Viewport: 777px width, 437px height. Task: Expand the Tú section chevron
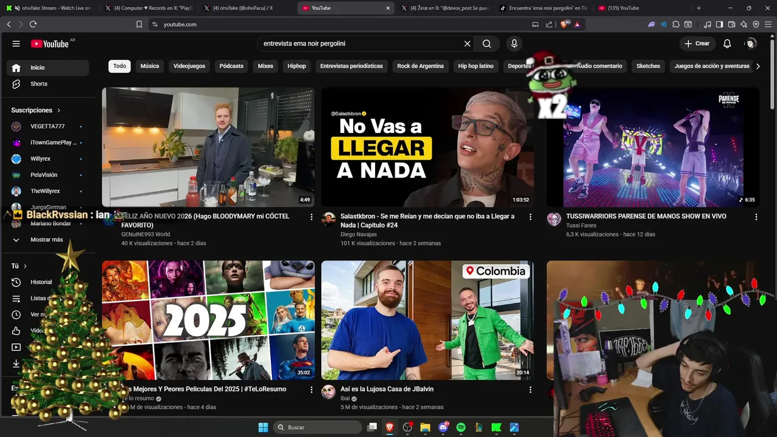click(x=25, y=266)
